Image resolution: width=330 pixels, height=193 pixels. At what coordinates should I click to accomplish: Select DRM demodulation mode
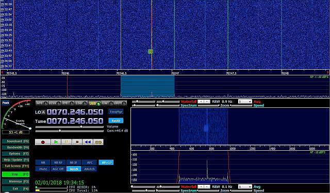[x=120, y=103]
